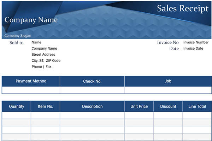Click the Phone | Fax placeholder

(x=41, y=67)
